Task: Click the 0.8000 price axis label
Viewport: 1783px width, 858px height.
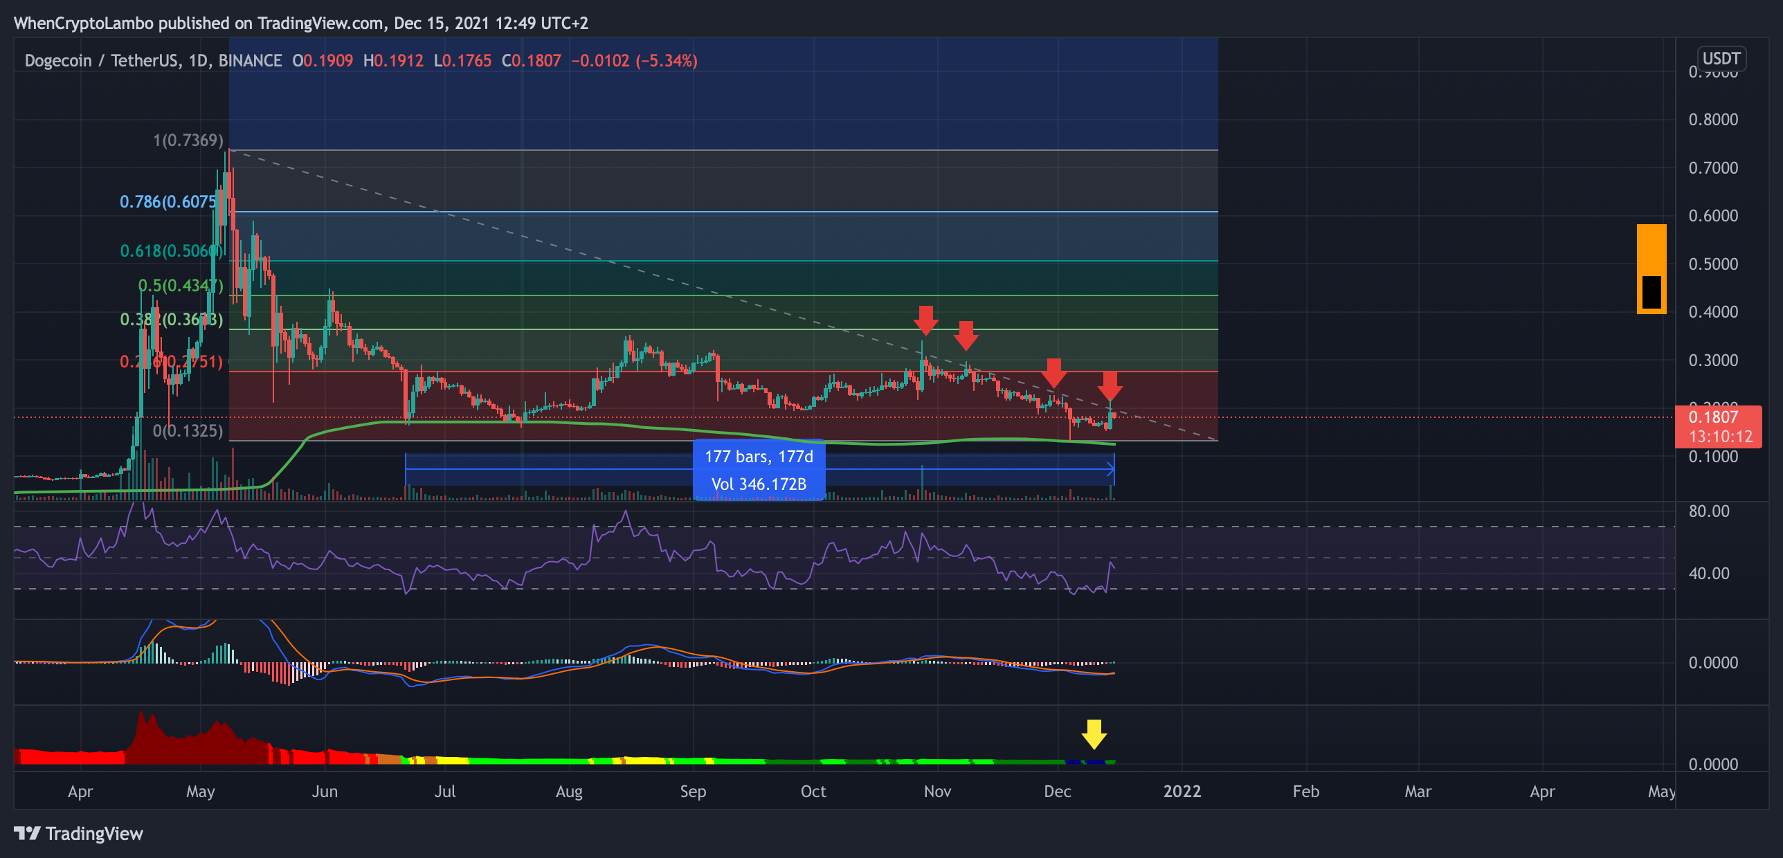Action: point(1713,120)
